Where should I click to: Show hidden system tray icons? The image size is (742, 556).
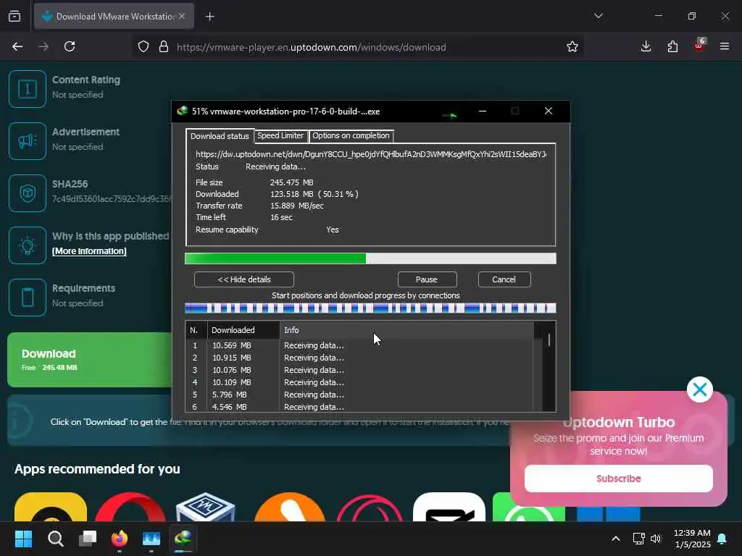point(616,539)
